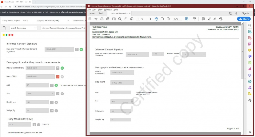Open Acrobat View menu
This screenshot has height=137, width=255.
100,10
